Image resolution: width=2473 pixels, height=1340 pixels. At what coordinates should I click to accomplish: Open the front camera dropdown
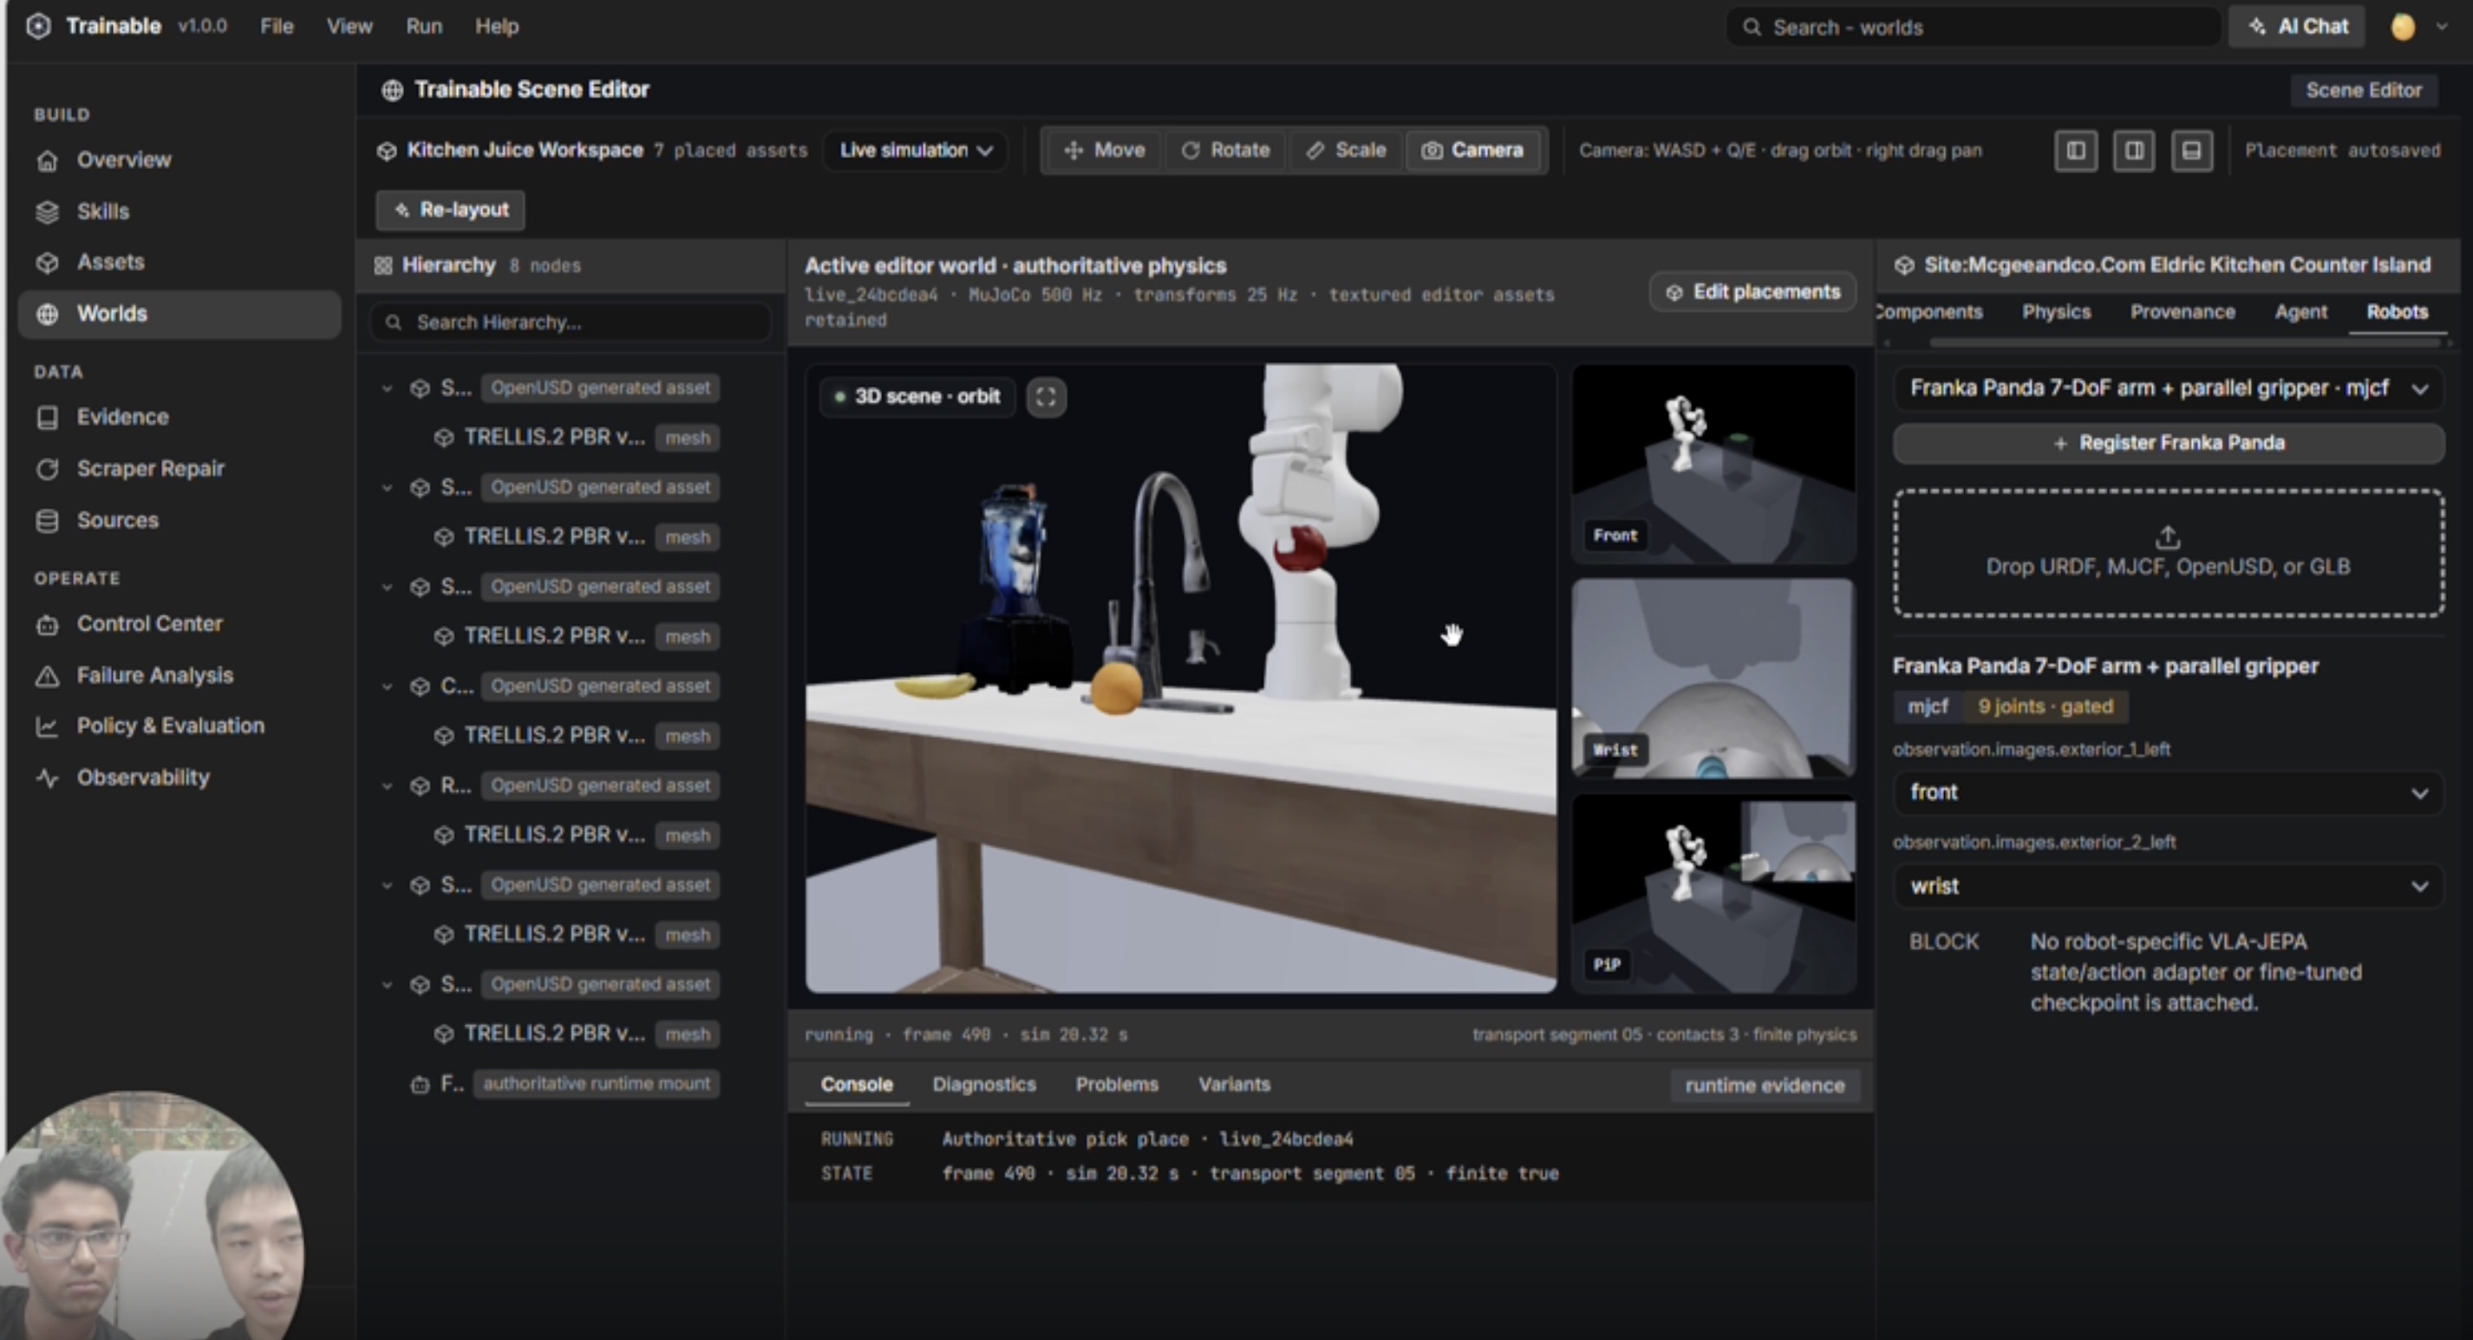point(2168,793)
